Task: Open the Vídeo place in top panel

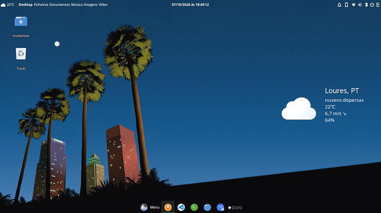Action: (103, 4)
